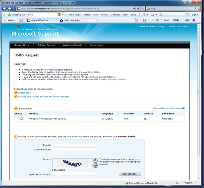
Task: Click Sign in on the Live toolbar
Action: pos(195,15)
